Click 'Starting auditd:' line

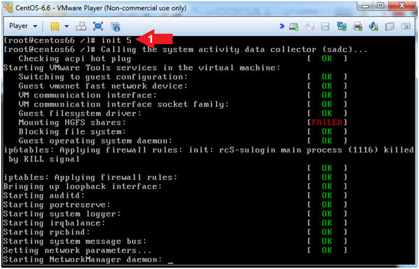[44, 196]
